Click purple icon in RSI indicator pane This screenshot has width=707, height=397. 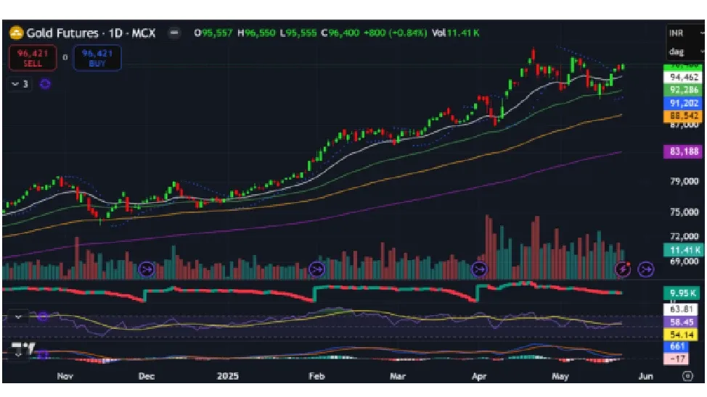pyautogui.click(x=43, y=317)
